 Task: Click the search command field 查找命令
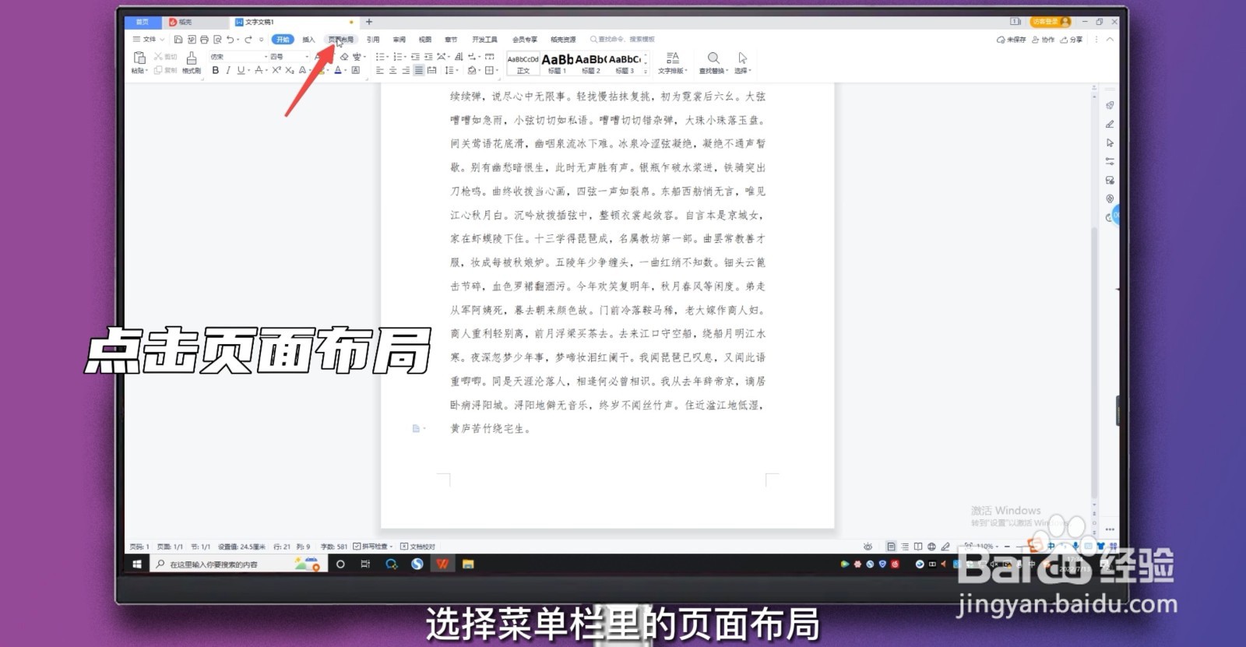click(x=622, y=40)
